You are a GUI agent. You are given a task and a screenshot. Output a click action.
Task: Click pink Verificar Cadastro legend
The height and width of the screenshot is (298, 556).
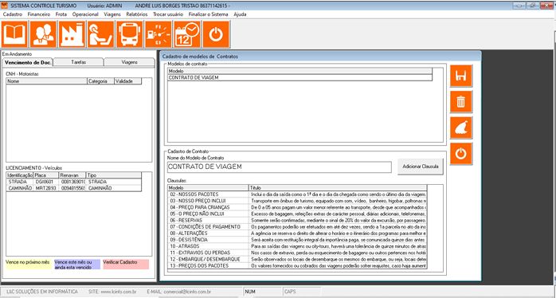(x=126, y=265)
